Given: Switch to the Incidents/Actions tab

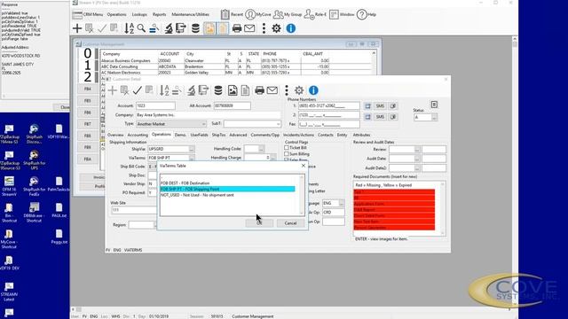Looking at the screenshot, I should tap(298, 135).
